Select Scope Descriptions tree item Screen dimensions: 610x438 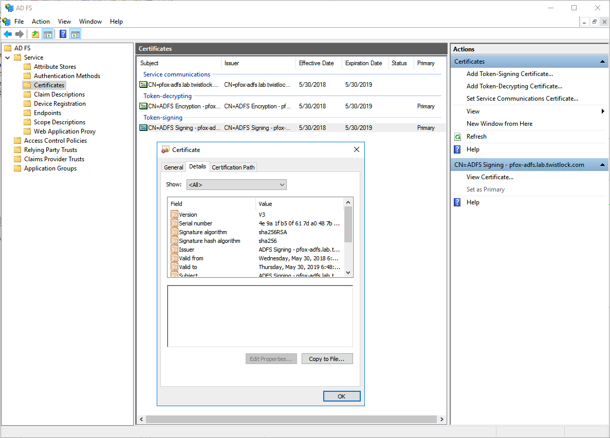point(60,122)
